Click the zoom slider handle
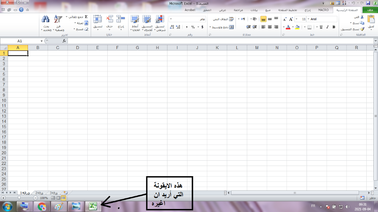This screenshot has width=378, height=212. (19, 198)
